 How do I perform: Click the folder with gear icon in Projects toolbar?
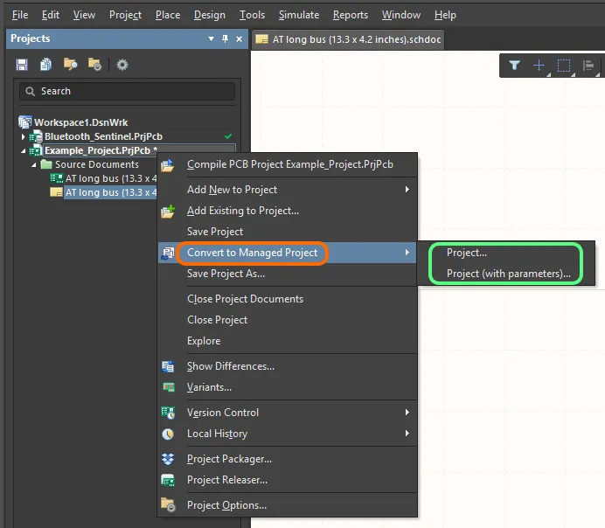94,65
